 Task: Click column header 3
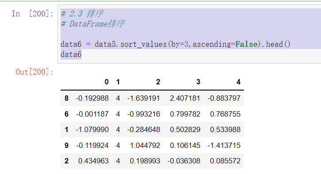click(198, 82)
